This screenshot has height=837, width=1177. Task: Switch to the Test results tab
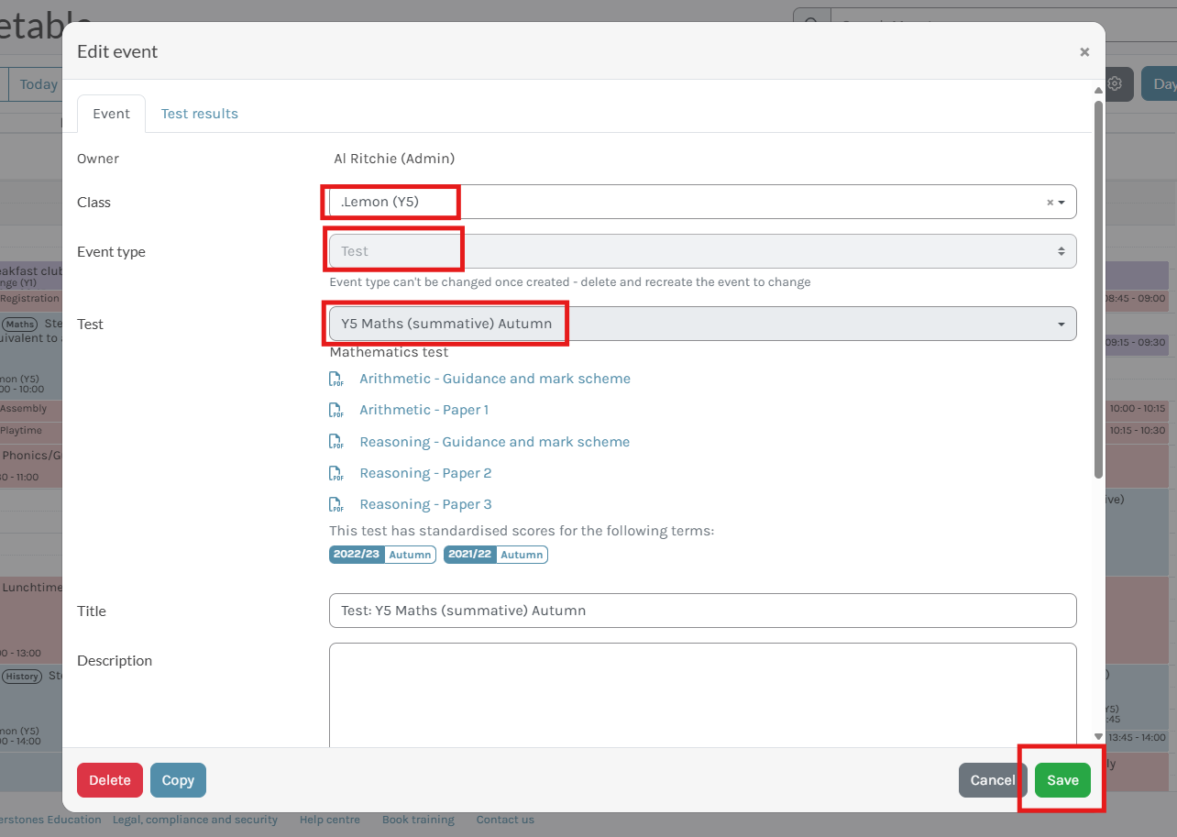[x=199, y=114]
